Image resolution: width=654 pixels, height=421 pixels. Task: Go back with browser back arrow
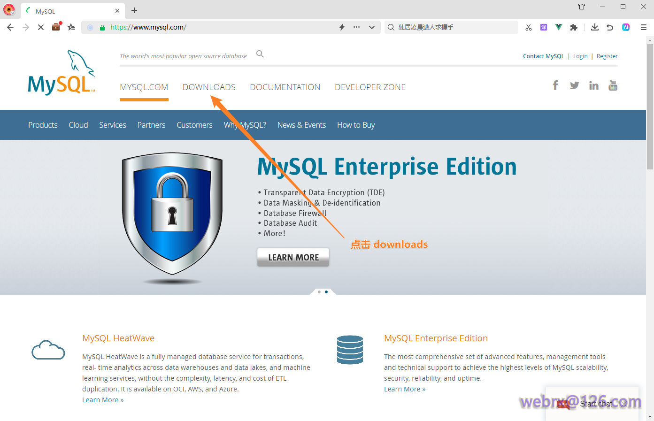10,27
